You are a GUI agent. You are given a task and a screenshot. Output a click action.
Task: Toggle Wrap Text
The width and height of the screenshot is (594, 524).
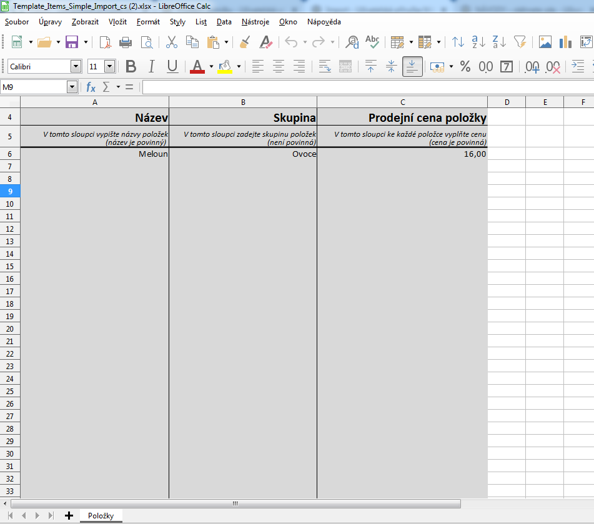point(325,67)
